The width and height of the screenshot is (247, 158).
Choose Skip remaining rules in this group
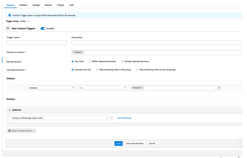(98, 70)
